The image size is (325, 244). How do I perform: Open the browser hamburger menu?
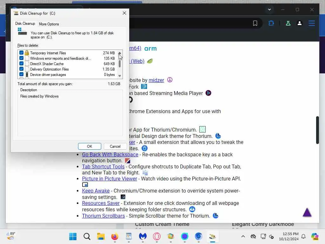point(312,23)
